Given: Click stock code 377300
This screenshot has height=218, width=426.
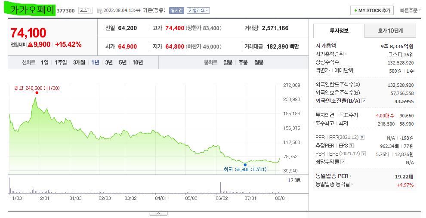Looking at the screenshot, I should (65, 11).
